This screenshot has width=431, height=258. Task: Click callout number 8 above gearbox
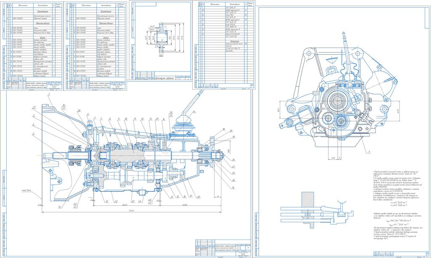coord(110,119)
